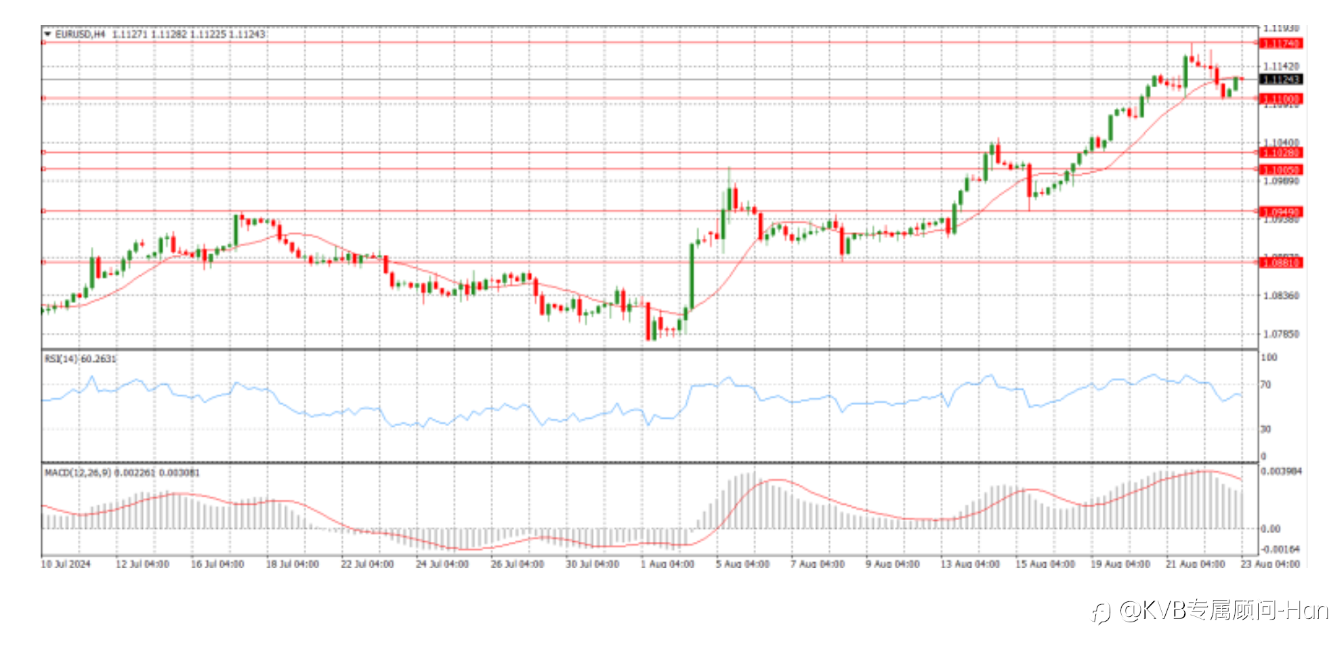Screen dimensions: 1344x648
Task: Click the 18 Jul 04:00 date label
Action: 292,564
